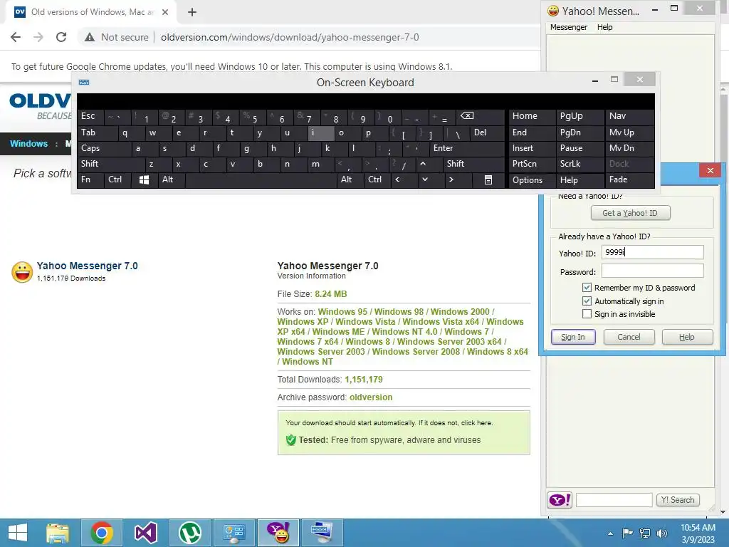This screenshot has height=547, width=729.
Task: Click the Get a Yahoo! ID button
Action: pyautogui.click(x=630, y=213)
